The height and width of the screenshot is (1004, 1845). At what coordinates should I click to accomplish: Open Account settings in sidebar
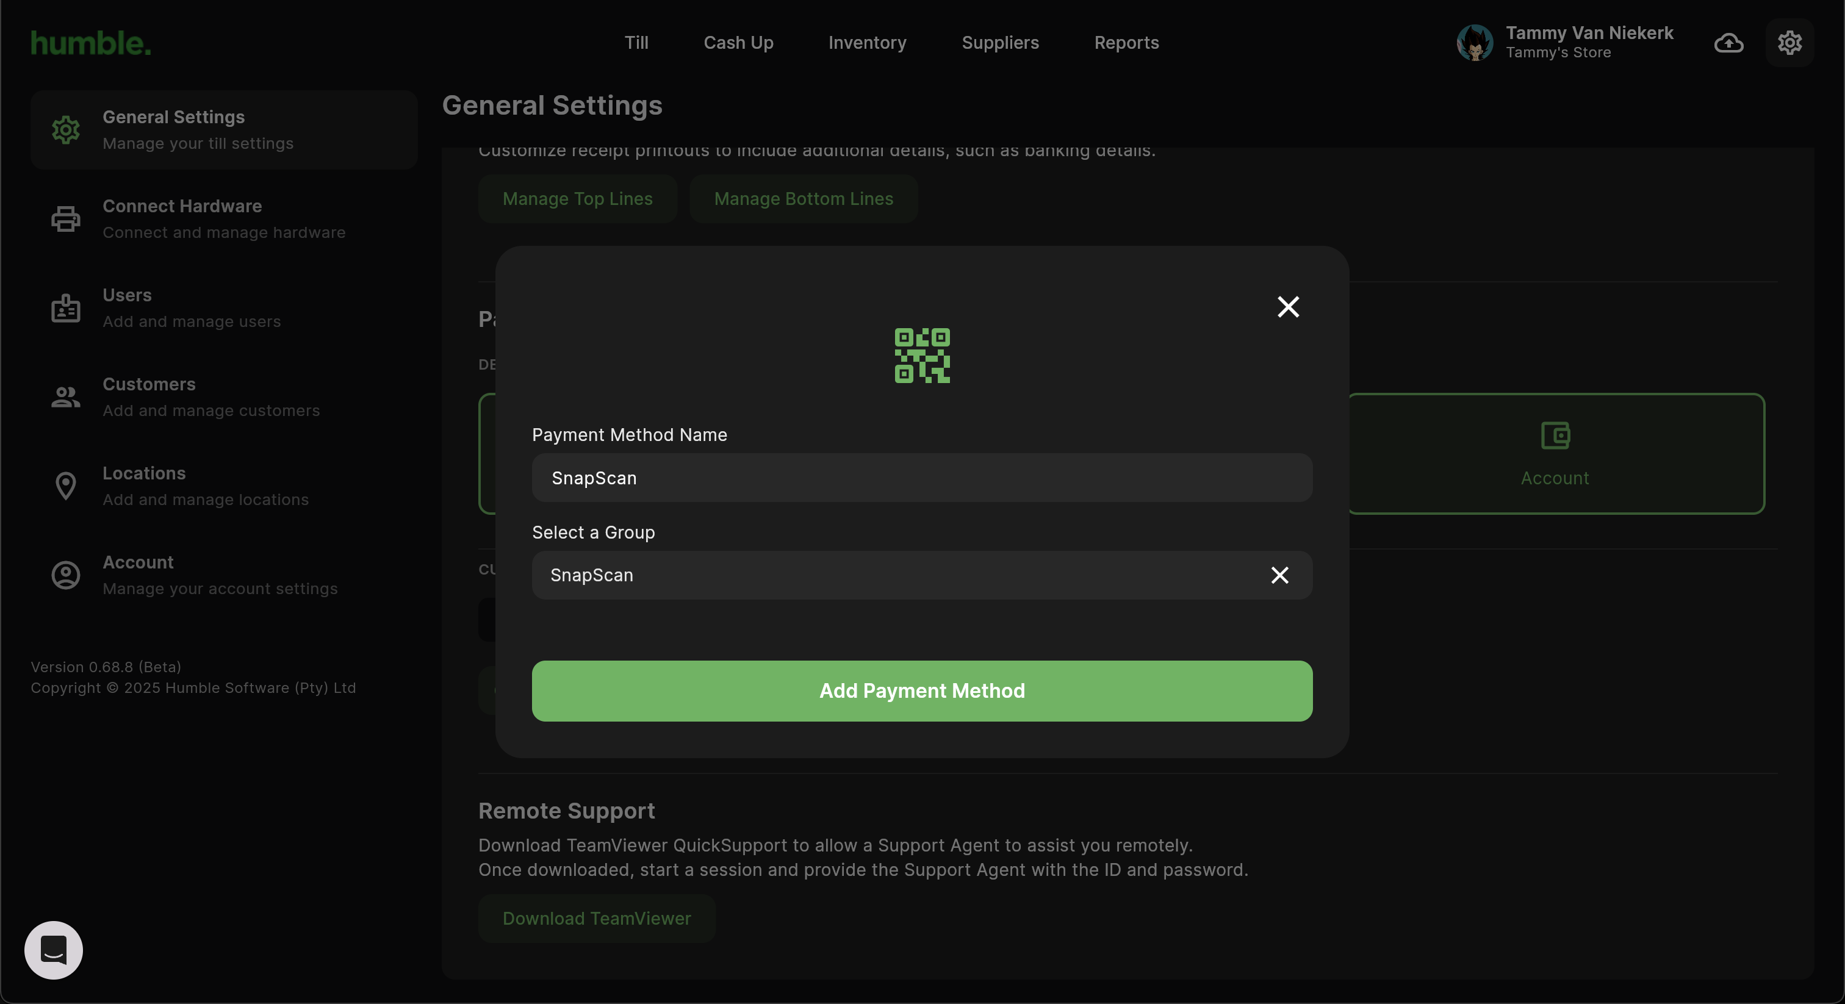pos(223,575)
